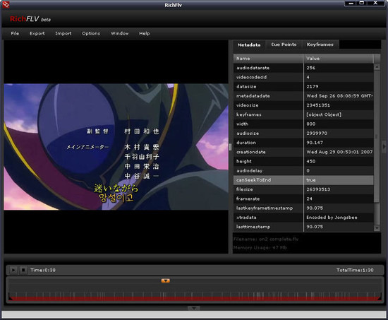Click the right trim marker on the timeline
The image size is (388, 320).
click(380, 297)
